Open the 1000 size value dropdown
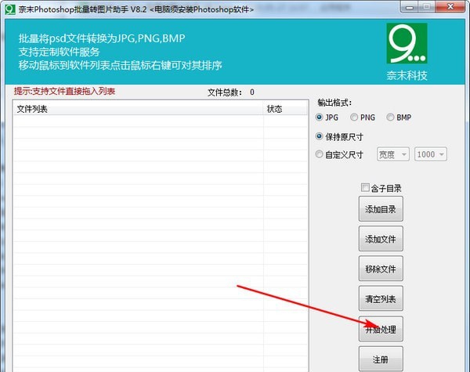 click(x=430, y=154)
